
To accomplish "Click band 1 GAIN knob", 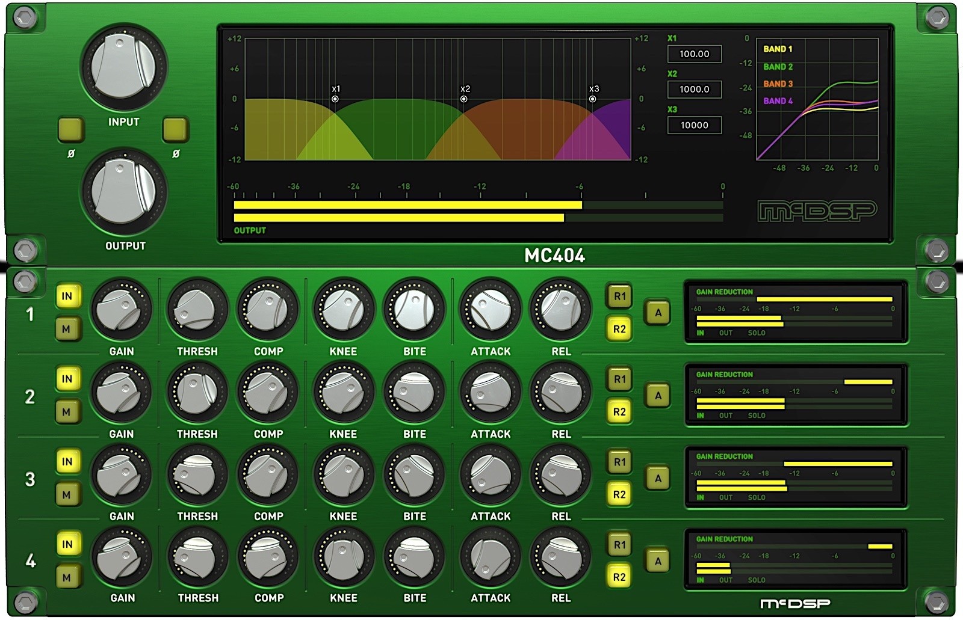I will 121,310.
